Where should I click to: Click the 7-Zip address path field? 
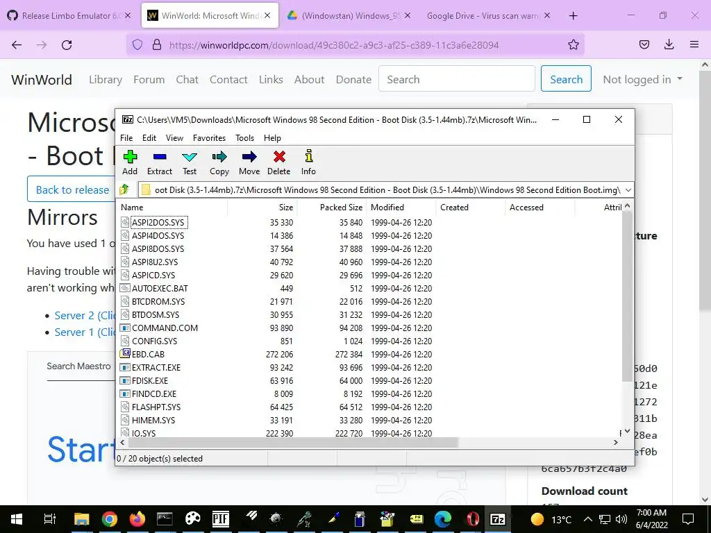coord(385,190)
